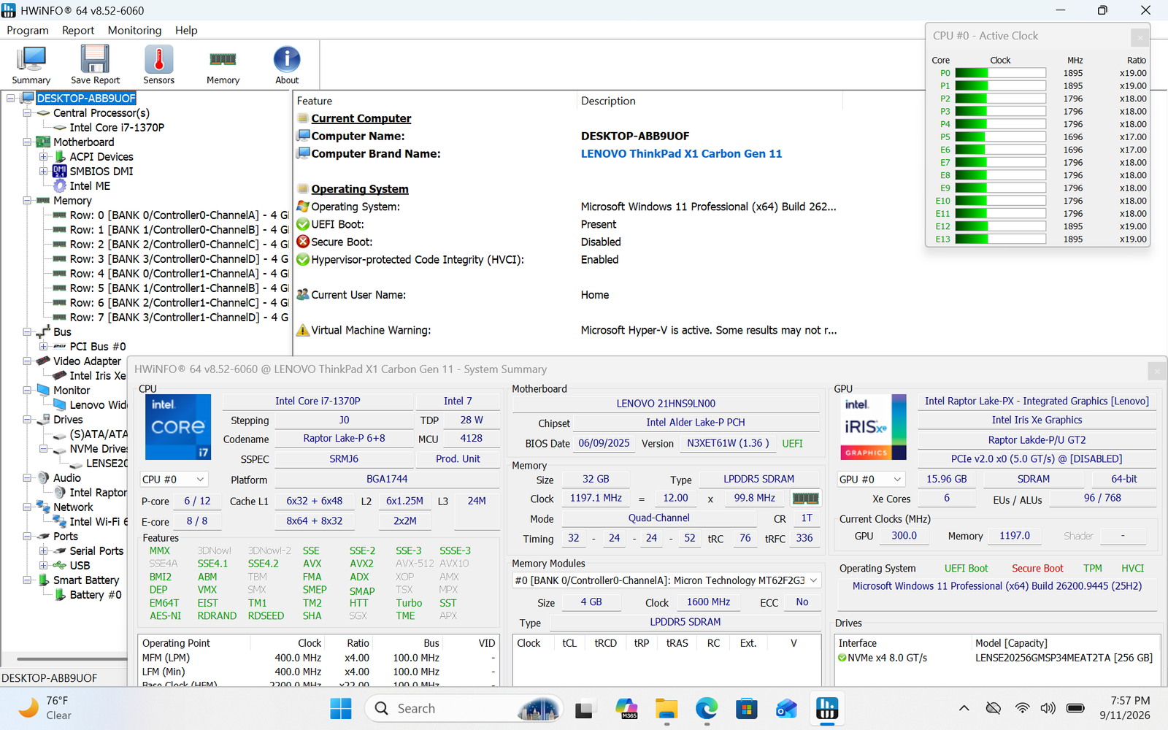Open HWiNFO icon in the taskbar

pos(826,708)
